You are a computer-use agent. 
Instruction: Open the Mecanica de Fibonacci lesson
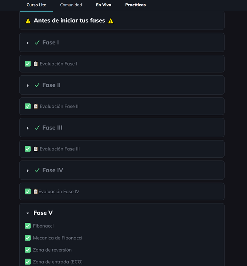pos(58,238)
